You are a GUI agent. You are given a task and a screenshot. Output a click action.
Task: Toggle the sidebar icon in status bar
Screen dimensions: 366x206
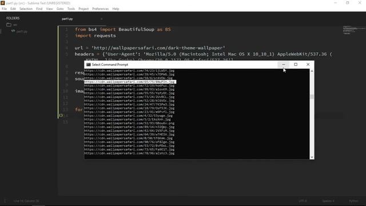6,201
